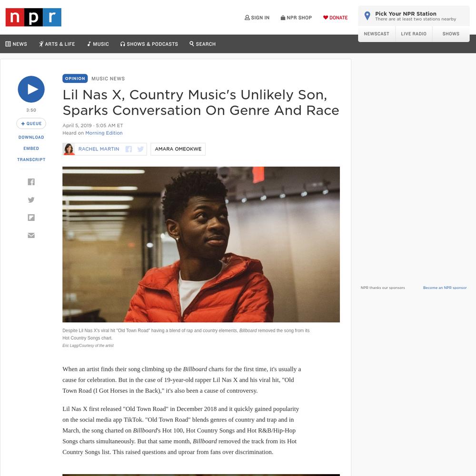This screenshot has height=476, width=476.
Task: Open the Embed option
Action: (x=31, y=149)
